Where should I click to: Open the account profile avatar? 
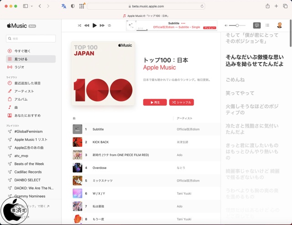tap(279, 25)
